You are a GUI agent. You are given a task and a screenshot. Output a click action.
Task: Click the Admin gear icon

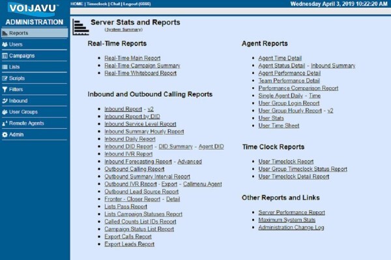coord(5,135)
